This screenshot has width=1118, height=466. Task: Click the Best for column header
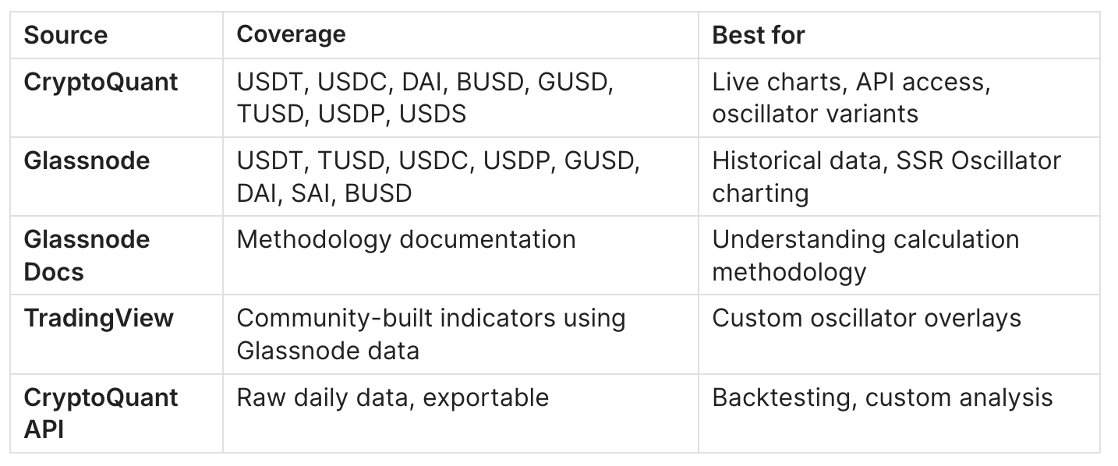point(759,35)
